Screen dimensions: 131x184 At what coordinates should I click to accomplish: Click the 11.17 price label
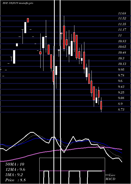click(122, 30)
